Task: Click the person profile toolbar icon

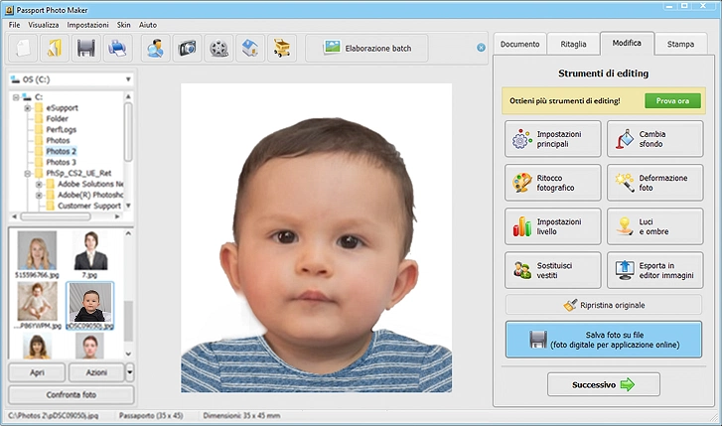Action: pos(155,48)
